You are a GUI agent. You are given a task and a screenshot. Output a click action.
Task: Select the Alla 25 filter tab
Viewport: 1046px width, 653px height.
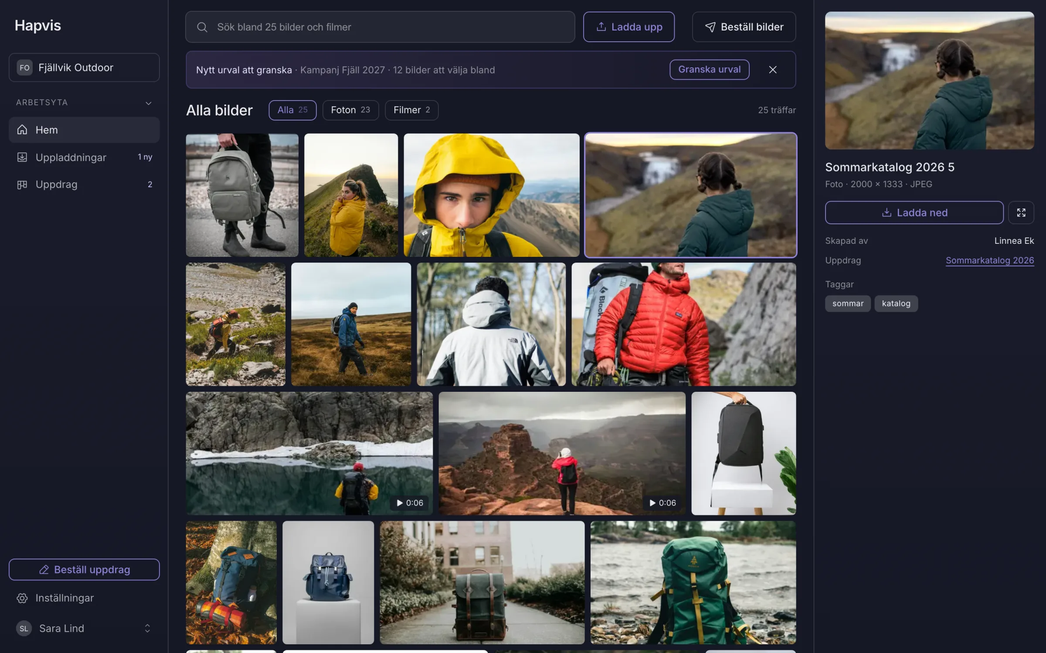(292, 110)
